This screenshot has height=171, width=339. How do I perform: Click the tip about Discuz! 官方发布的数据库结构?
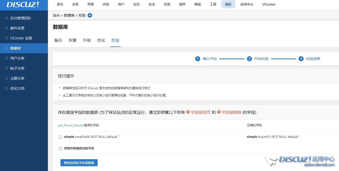(x=107, y=88)
